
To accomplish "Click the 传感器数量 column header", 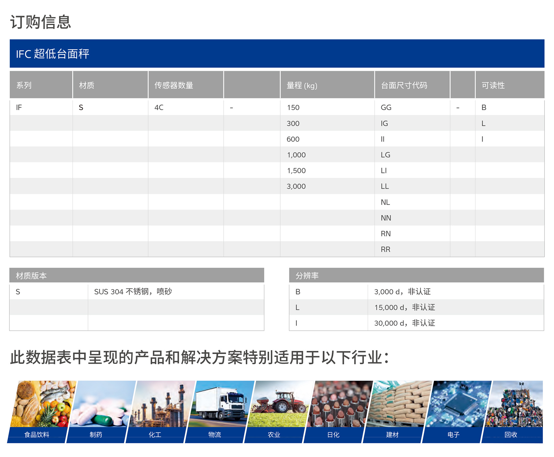I will tap(174, 85).
